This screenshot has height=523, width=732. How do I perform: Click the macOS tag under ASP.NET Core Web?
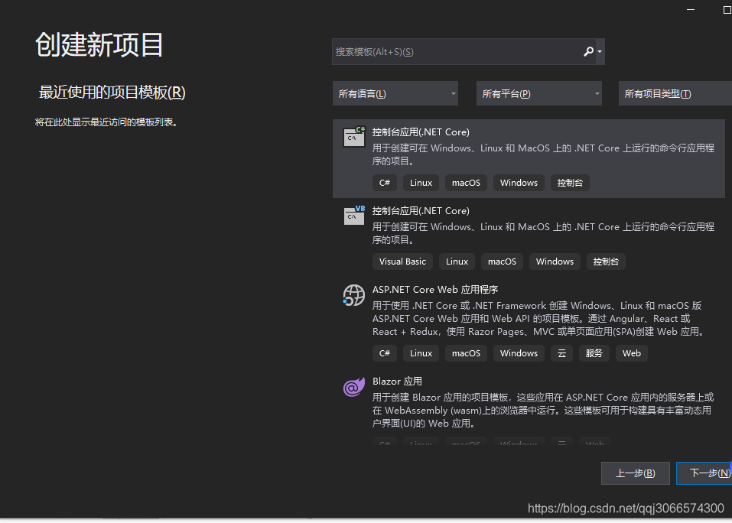pos(466,353)
